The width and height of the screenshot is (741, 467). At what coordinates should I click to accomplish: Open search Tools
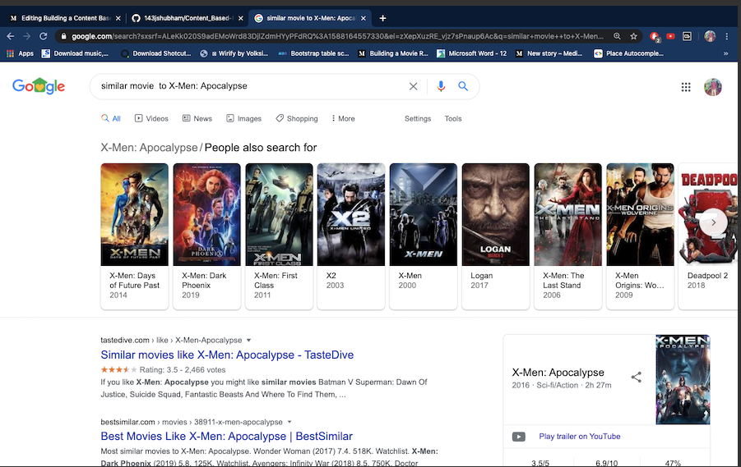tap(452, 119)
